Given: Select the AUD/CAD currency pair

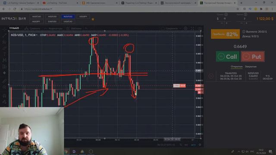Looking at the screenshot, I should [36, 16].
